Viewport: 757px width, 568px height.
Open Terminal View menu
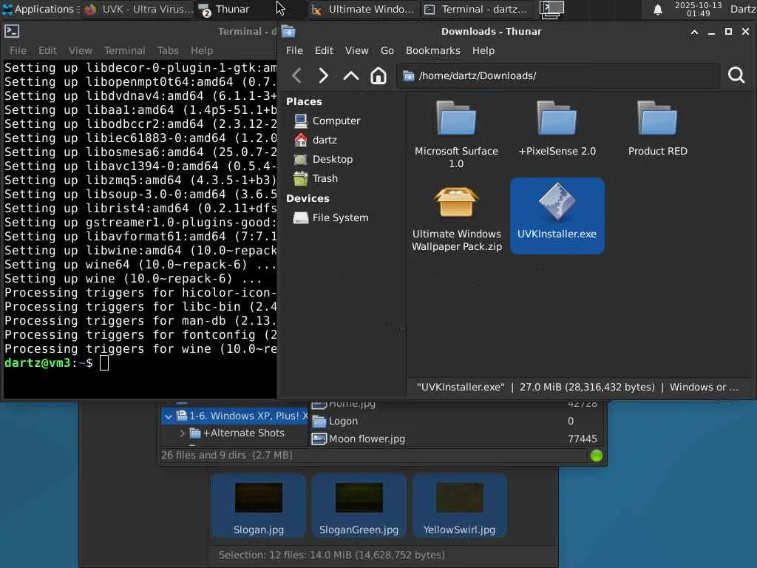click(x=80, y=51)
